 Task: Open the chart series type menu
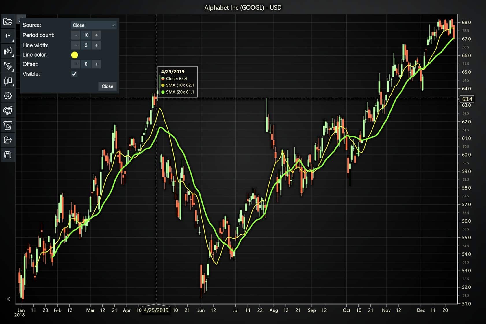(8, 51)
